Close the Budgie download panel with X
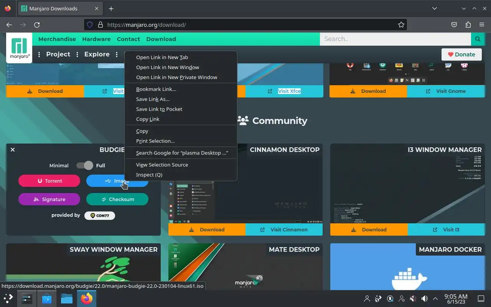 13,150
